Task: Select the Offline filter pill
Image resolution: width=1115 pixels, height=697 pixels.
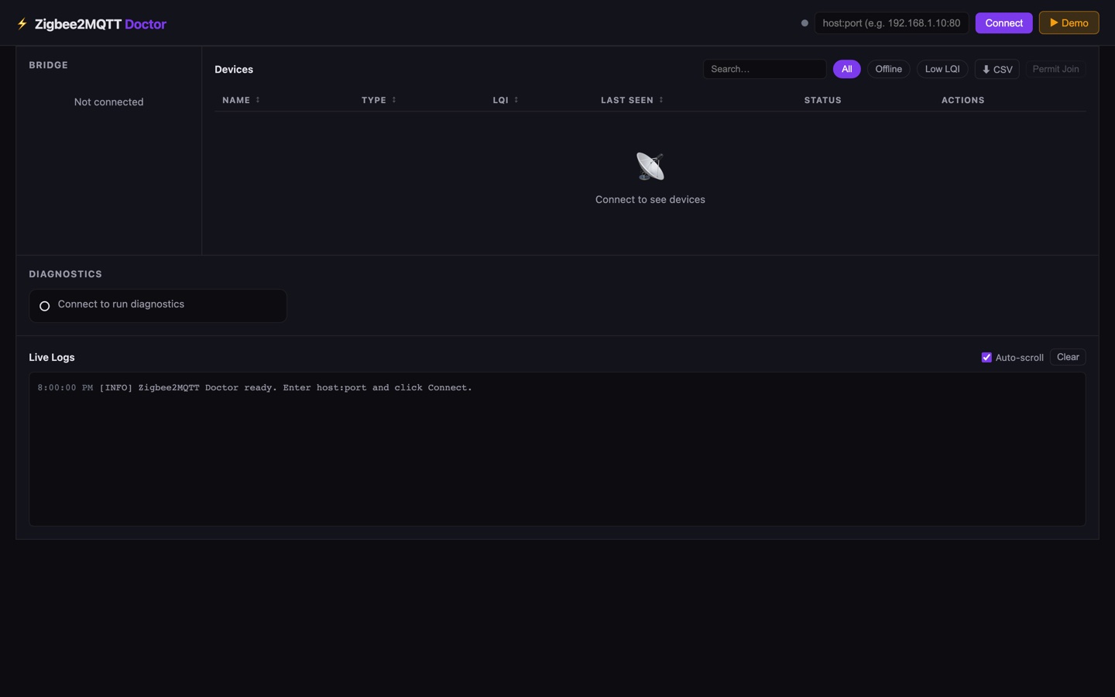Action: pos(888,69)
